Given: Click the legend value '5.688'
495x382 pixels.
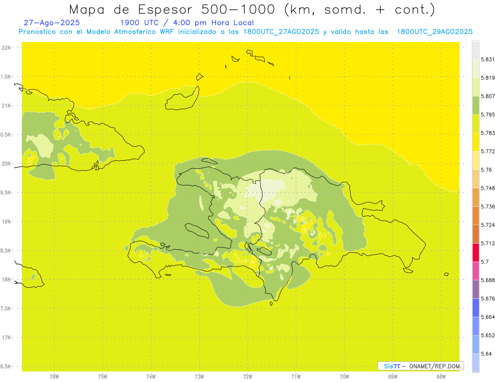Looking at the screenshot, I should click(488, 280).
